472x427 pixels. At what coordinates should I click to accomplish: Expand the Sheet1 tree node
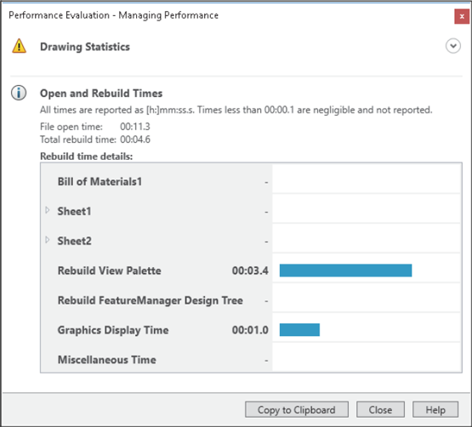coord(48,210)
